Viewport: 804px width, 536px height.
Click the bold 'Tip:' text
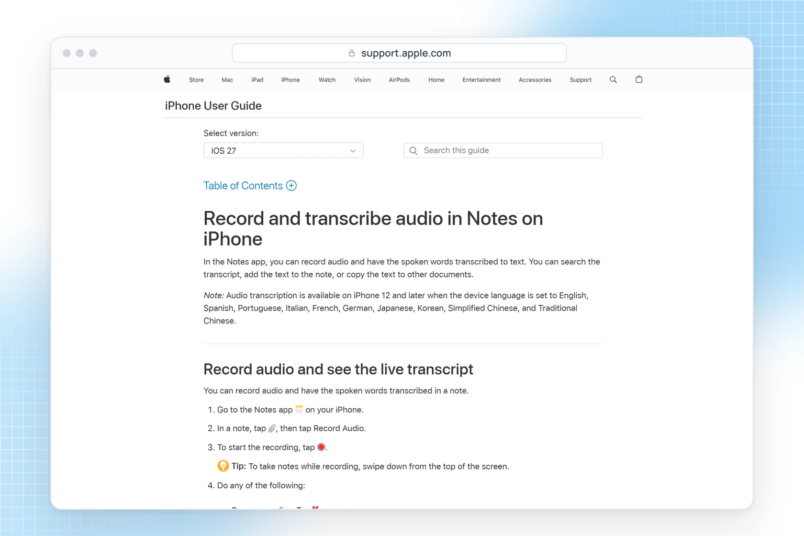coord(239,466)
